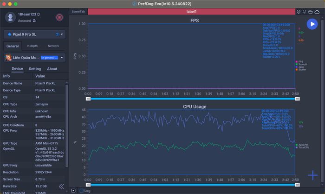Image resolution: width=325 pixels, height=194 pixels.
Task: Click the FPS chart title
Action: click(x=195, y=20)
